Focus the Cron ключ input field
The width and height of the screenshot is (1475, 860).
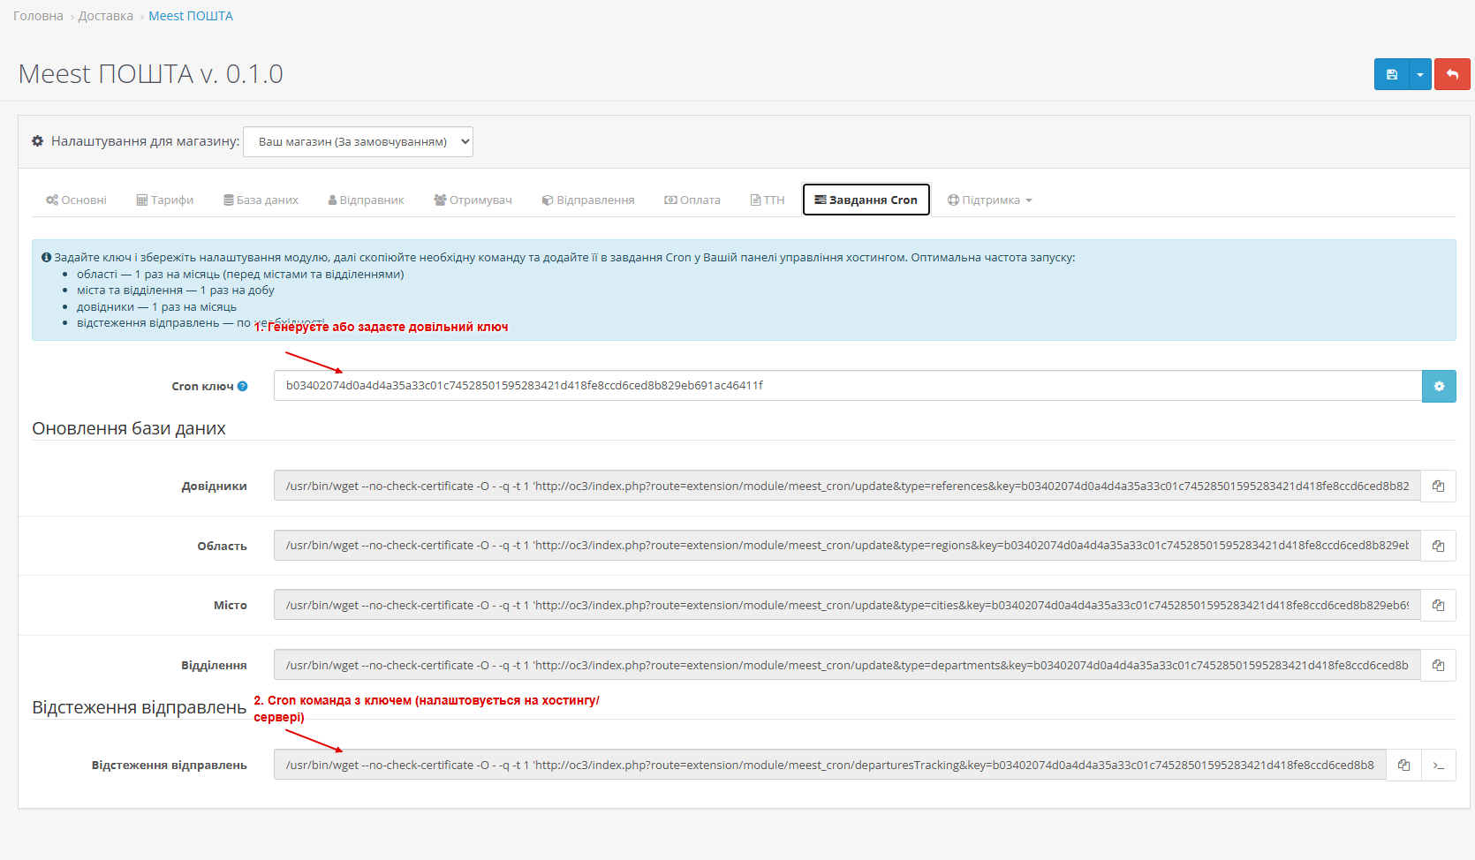(x=848, y=386)
